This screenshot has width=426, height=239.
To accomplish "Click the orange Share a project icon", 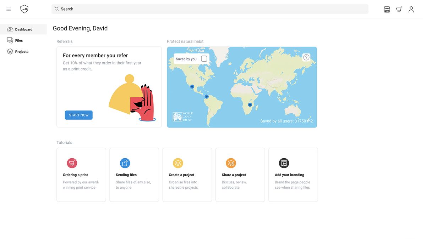I will 231,163.
